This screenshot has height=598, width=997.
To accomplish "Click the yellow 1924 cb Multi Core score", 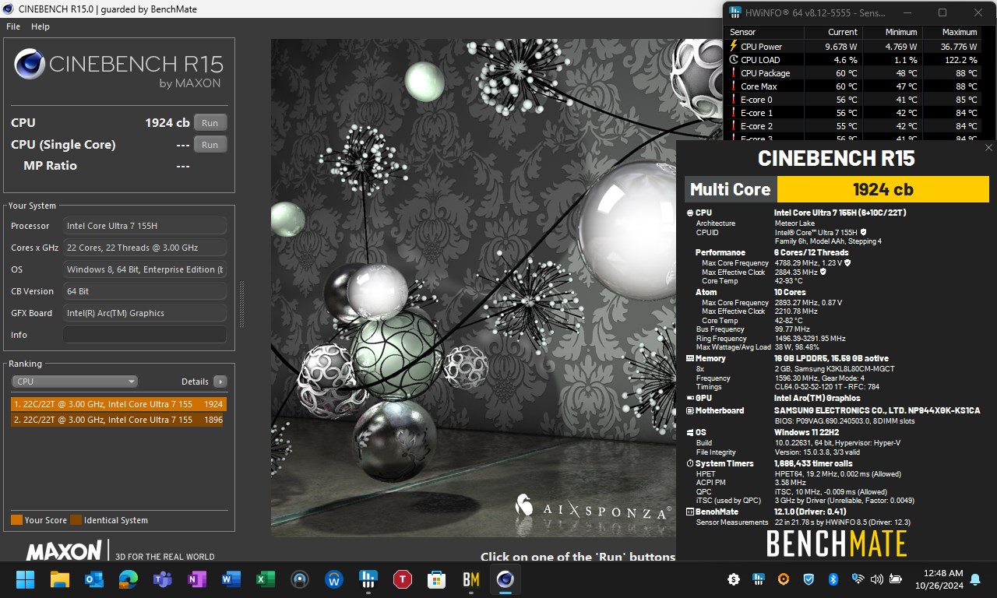I will 883,189.
